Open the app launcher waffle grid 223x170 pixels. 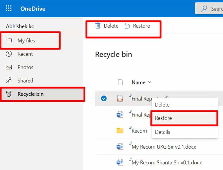click(x=9, y=8)
